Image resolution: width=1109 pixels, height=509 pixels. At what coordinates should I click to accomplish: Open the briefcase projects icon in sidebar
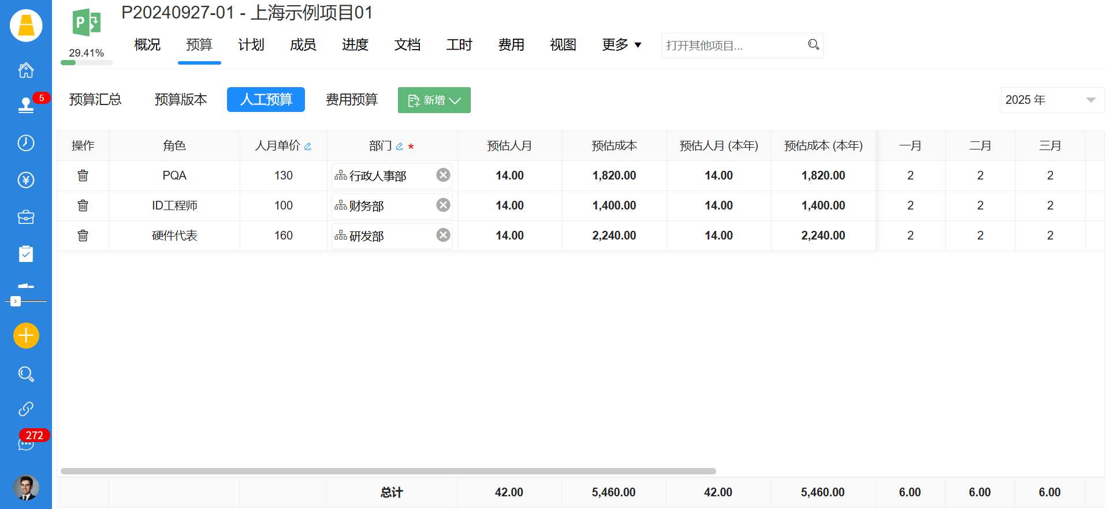pos(26,217)
